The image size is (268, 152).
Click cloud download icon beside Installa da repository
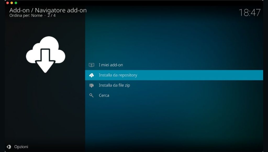[x=91, y=75]
